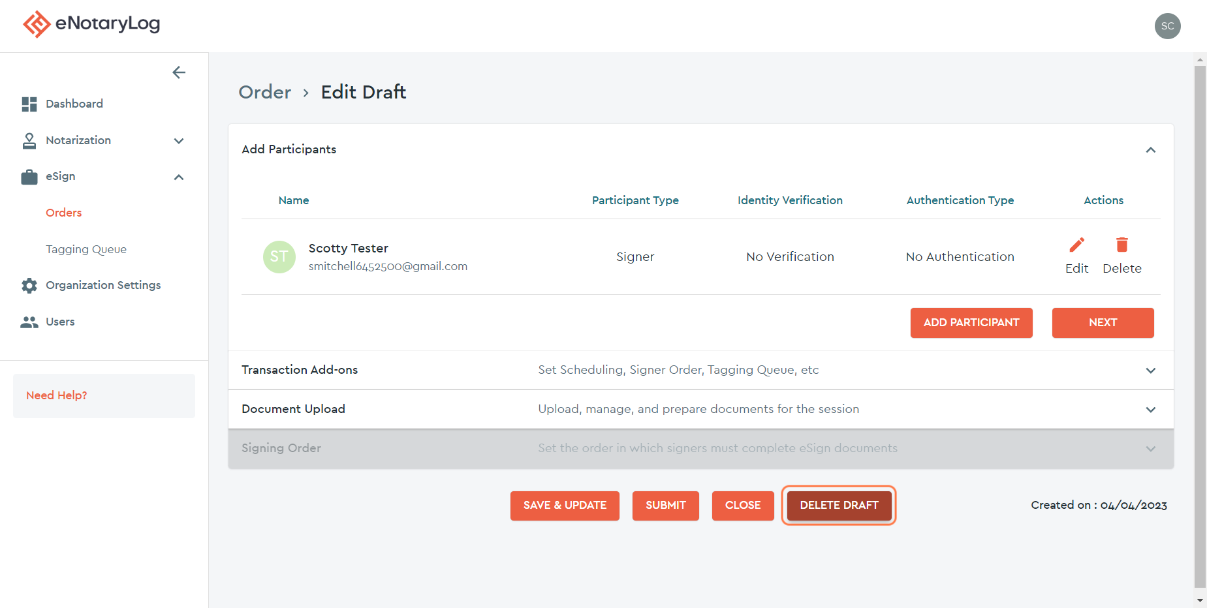Click the Organization Settings gear icon

(29, 286)
